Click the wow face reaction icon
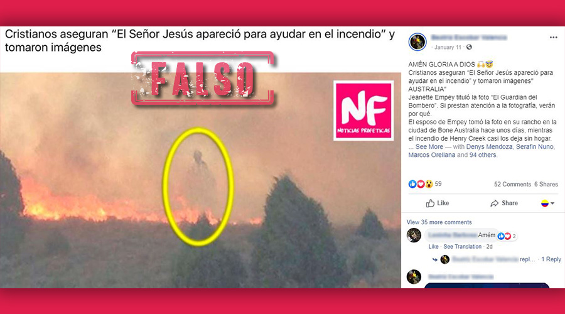This screenshot has height=314, width=565. (x=429, y=184)
